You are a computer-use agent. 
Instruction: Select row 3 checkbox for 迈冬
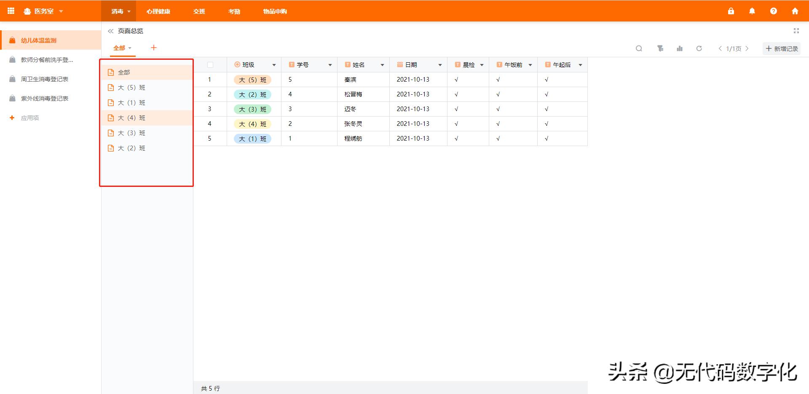pyautogui.click(x=210, y=109)
